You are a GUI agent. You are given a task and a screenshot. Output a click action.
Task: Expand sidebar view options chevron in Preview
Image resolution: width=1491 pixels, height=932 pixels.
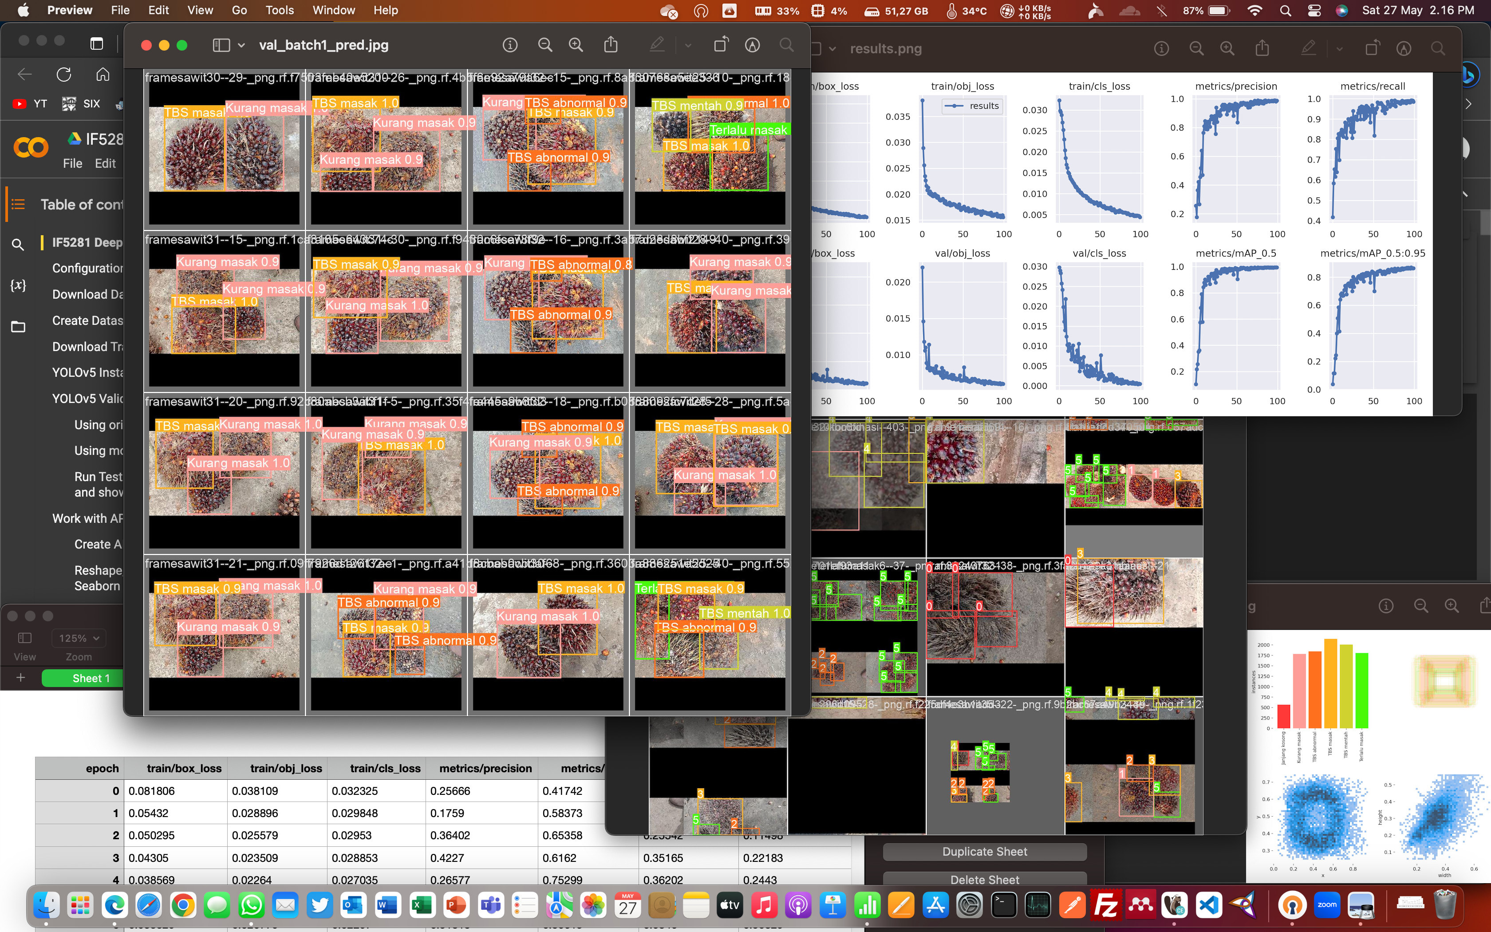click(x=241, y=45)
